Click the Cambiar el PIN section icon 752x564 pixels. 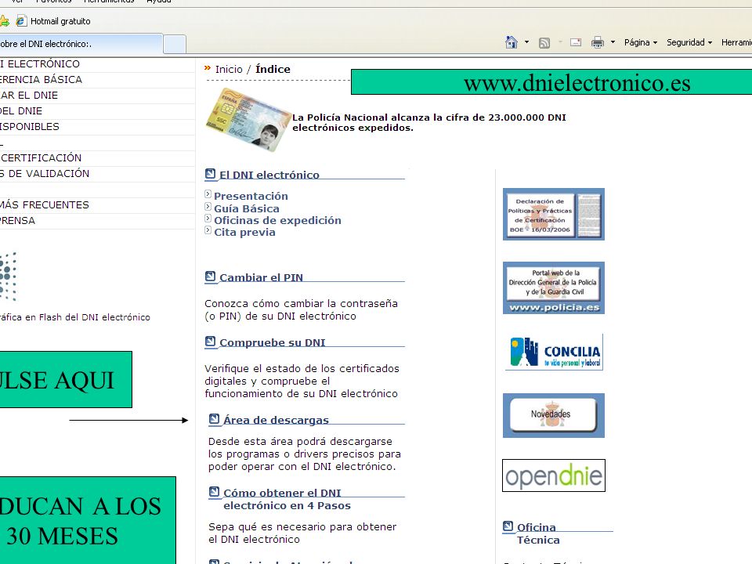pos(210,277)
